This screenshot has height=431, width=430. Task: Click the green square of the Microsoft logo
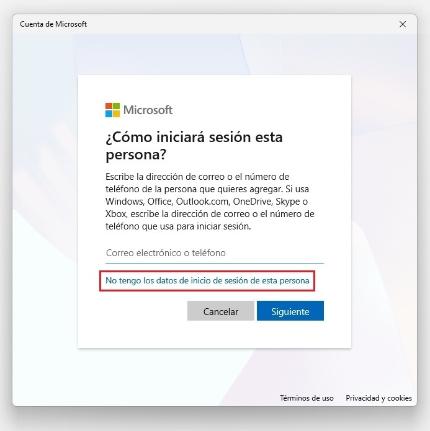pyautogui.click(x=116, y=106)
